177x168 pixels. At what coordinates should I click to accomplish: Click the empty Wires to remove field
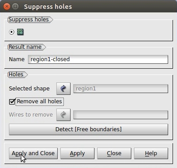pyautogui.click(x=121, y=115)
